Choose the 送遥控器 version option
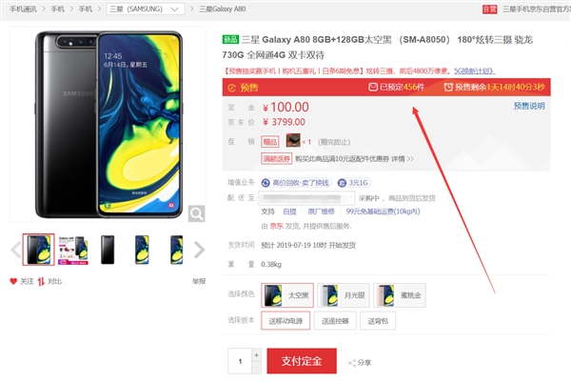This screenshot has height=383, width=571. [335, 321]
